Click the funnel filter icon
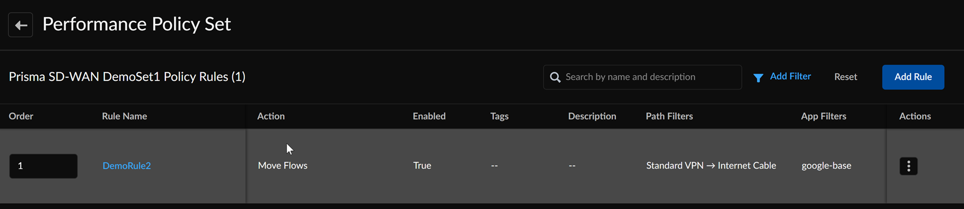964x209 pixels. click(758, 78)
